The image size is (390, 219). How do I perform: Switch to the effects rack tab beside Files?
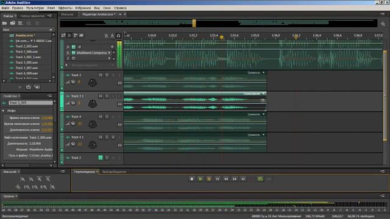(32, 16)
